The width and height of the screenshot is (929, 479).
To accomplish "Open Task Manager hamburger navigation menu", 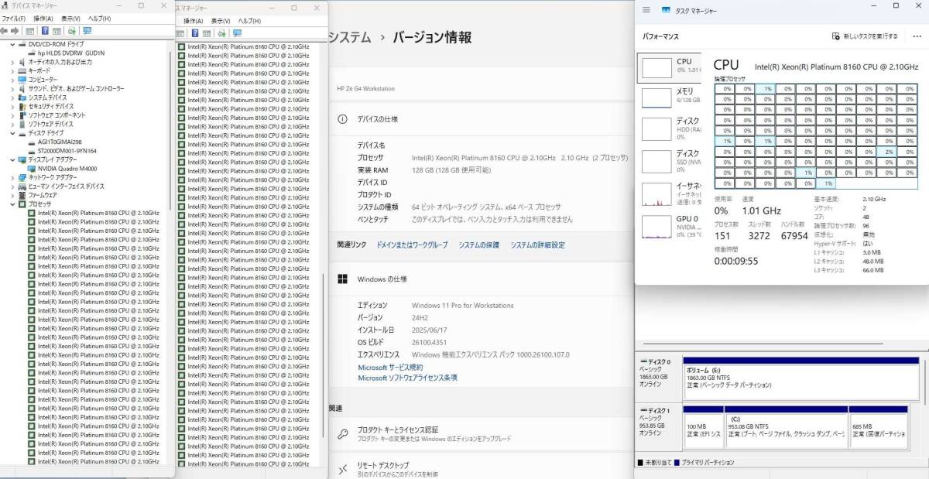I will point(646,10).
